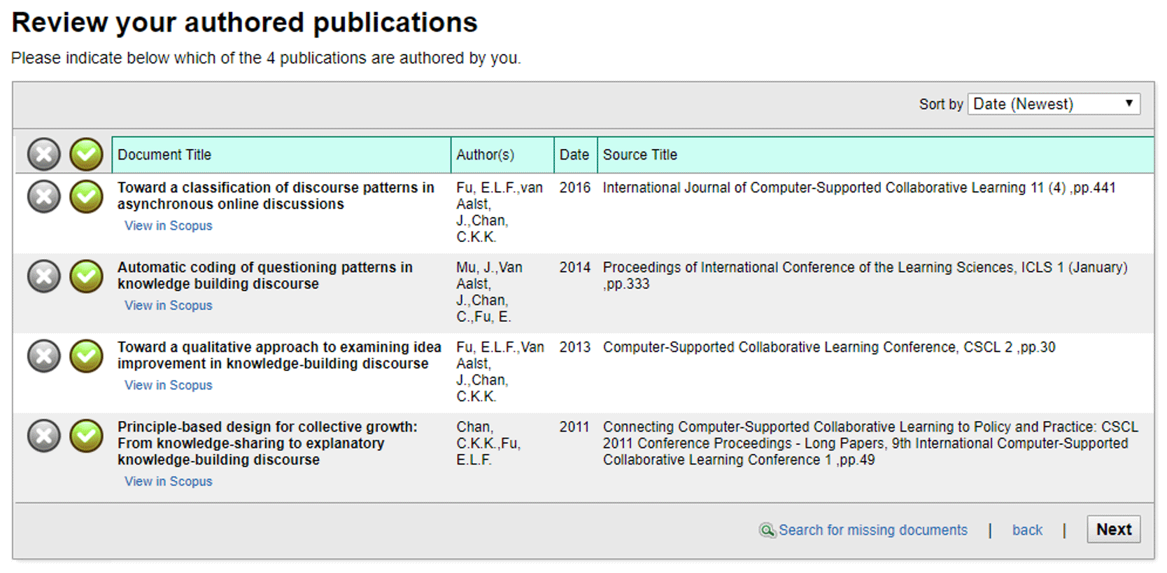Image resolution: width=1167 pixels, height=573 pixels.
Task: Confirm authorship of Automatic coding paper
Action: point(86,276)
